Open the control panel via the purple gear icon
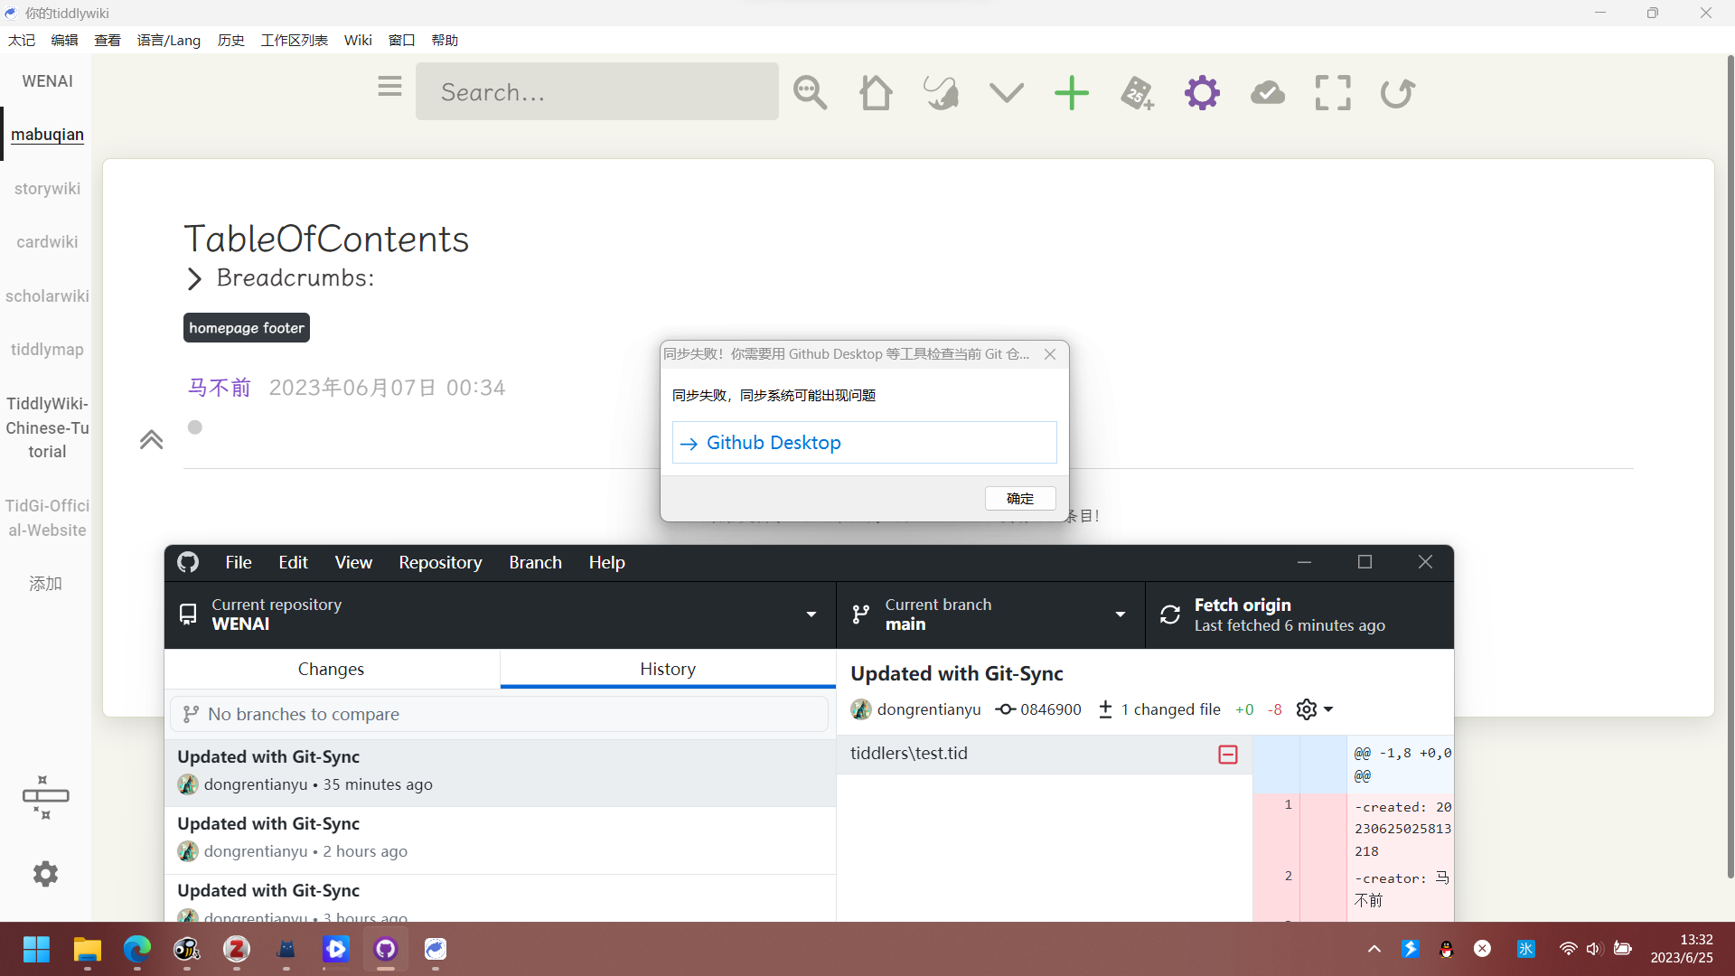The height and width of the screenshot is (976, 1735). [1202, 92]
